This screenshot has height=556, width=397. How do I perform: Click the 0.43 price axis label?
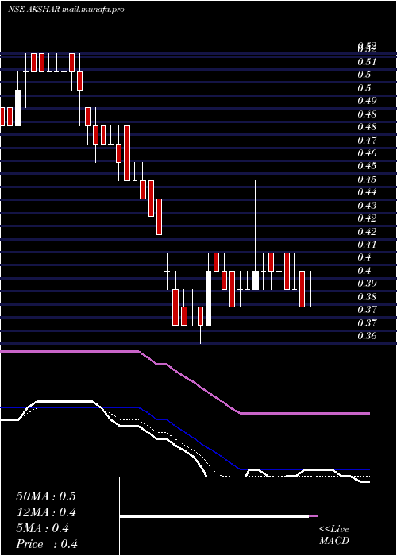(367, 206)
